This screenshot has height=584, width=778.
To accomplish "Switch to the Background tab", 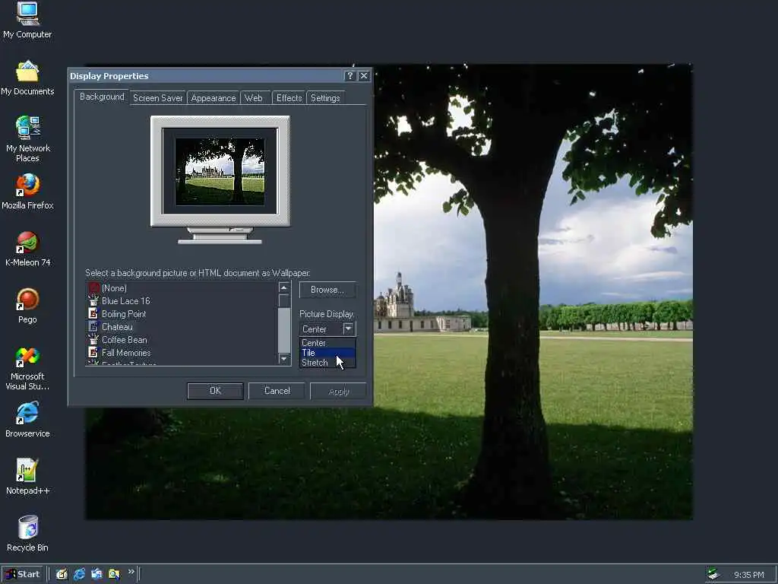I will click(x=102, y=97).
